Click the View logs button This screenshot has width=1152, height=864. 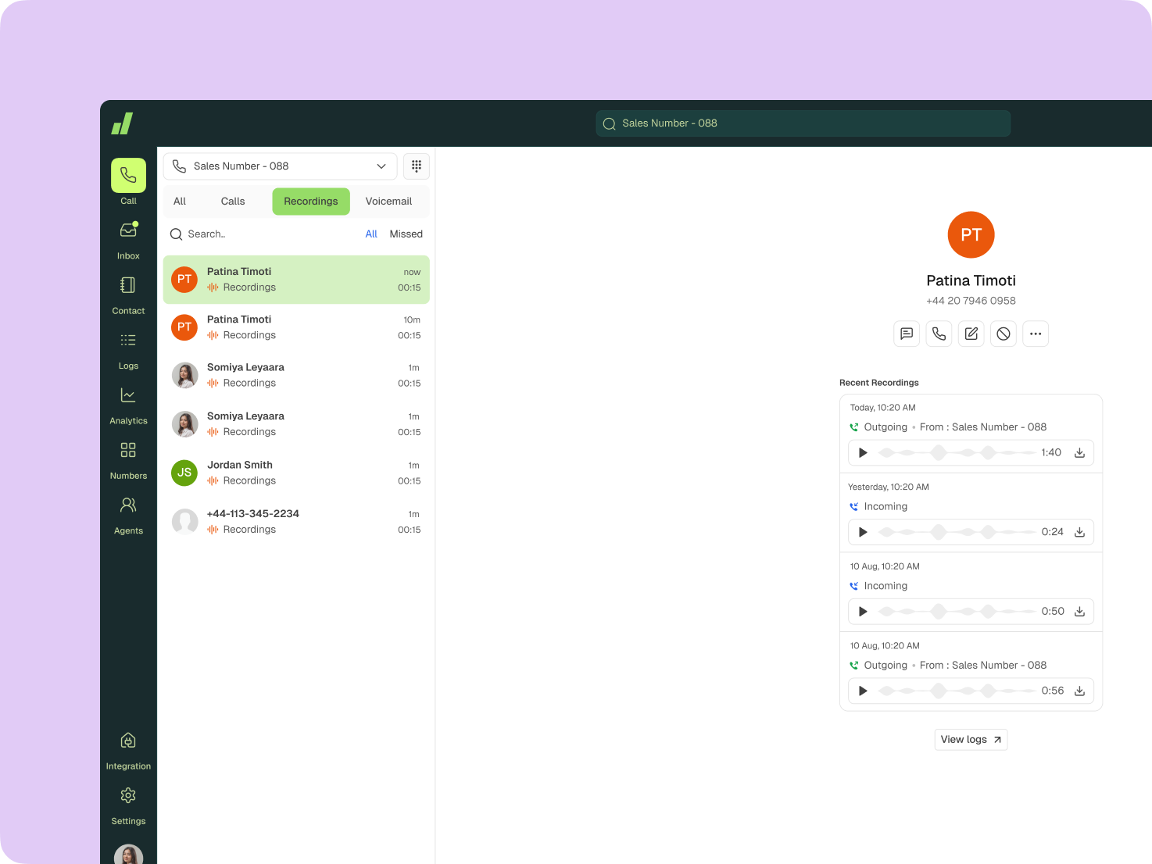pos(970,739)
